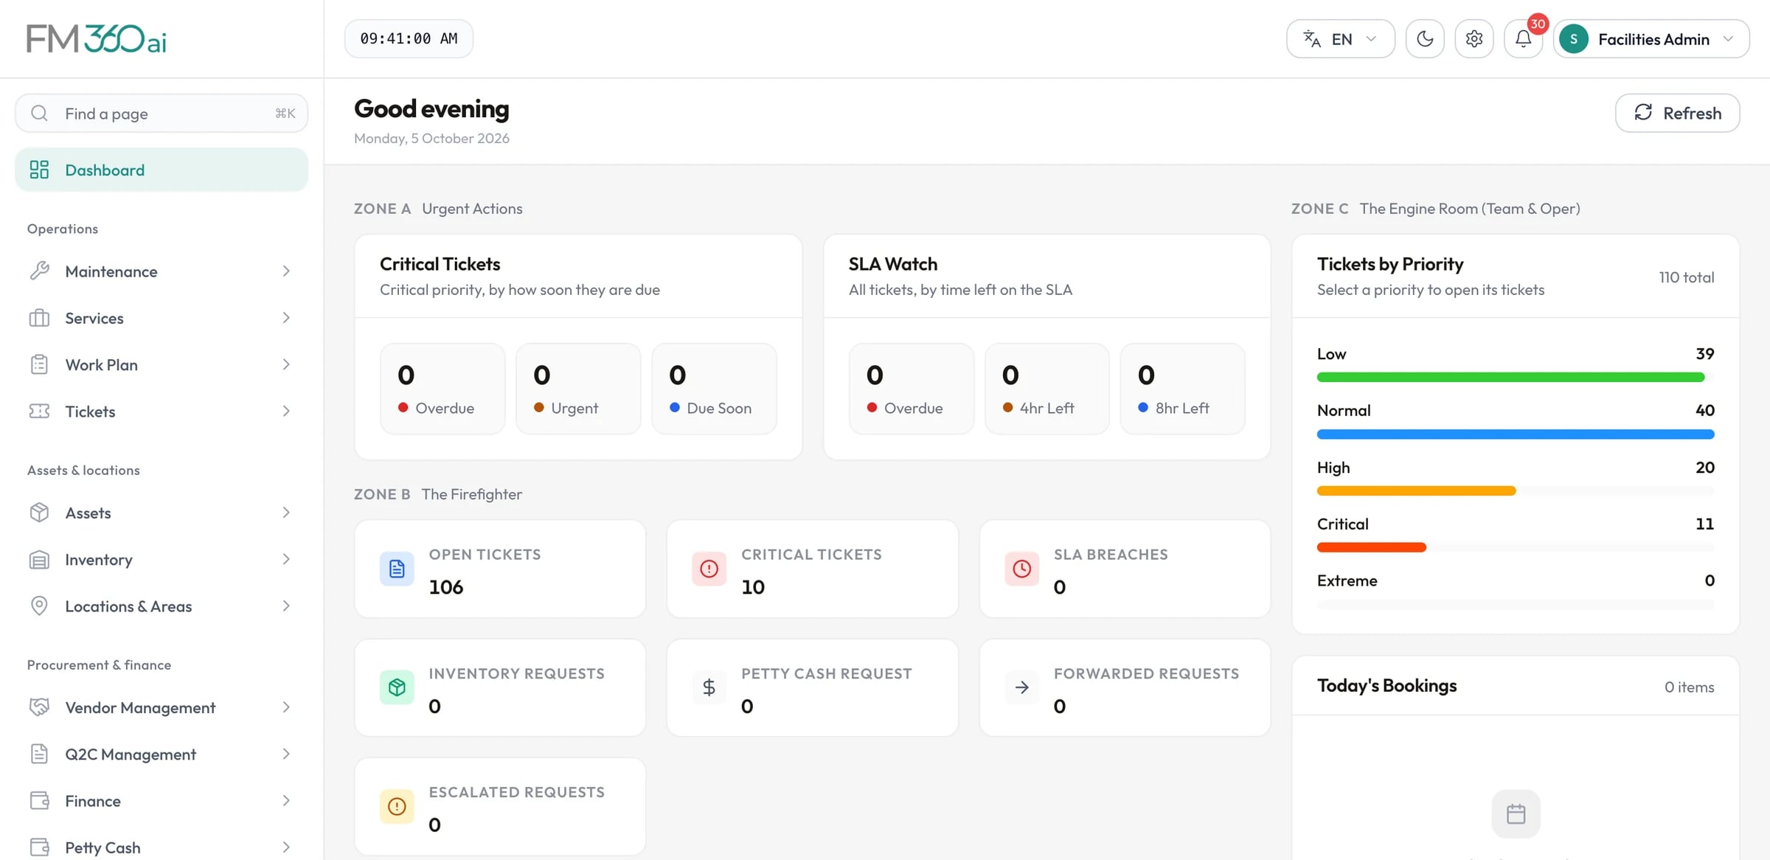
Task: Open the Forwarded Requests card
Action: point(1125,687)
